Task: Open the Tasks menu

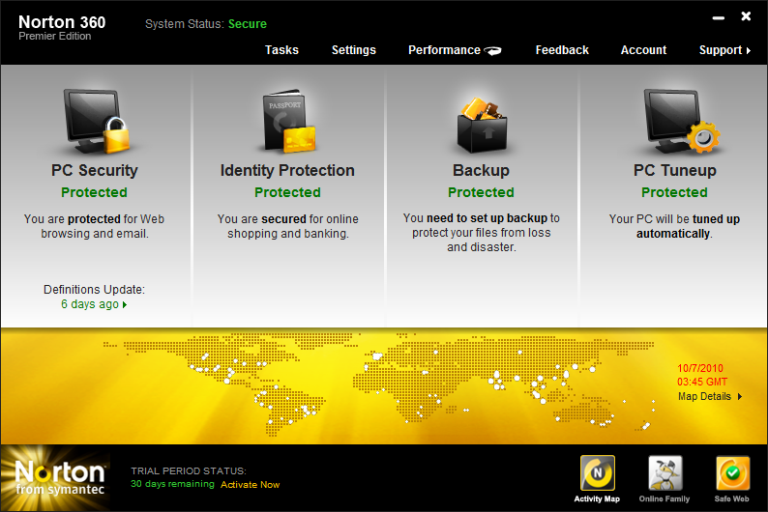Action: 281,50
